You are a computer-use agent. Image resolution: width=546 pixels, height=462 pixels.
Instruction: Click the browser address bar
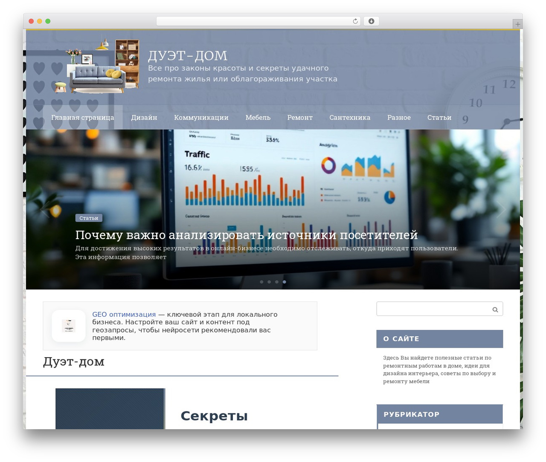[258, 21]
